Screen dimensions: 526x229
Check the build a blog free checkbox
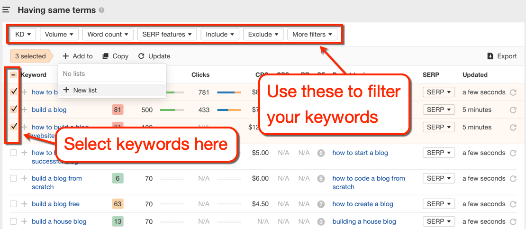pyautogui.click(x=13, y=204)
